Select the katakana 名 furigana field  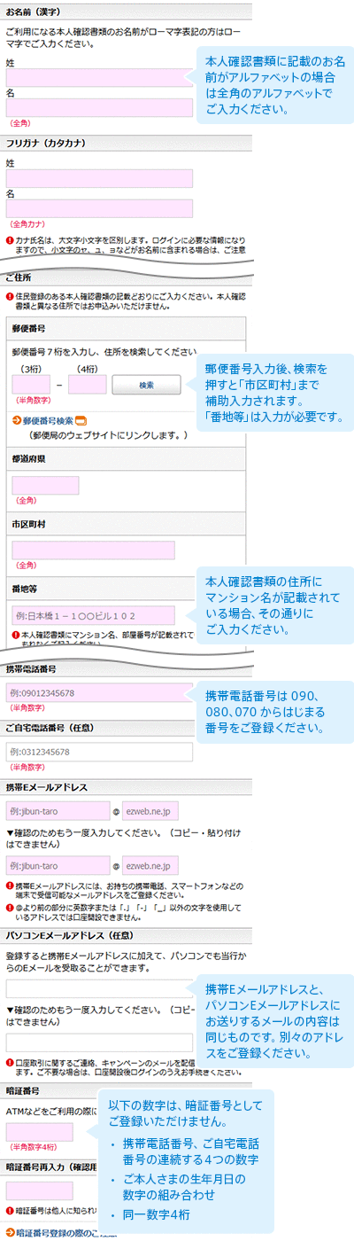(99, 209)
